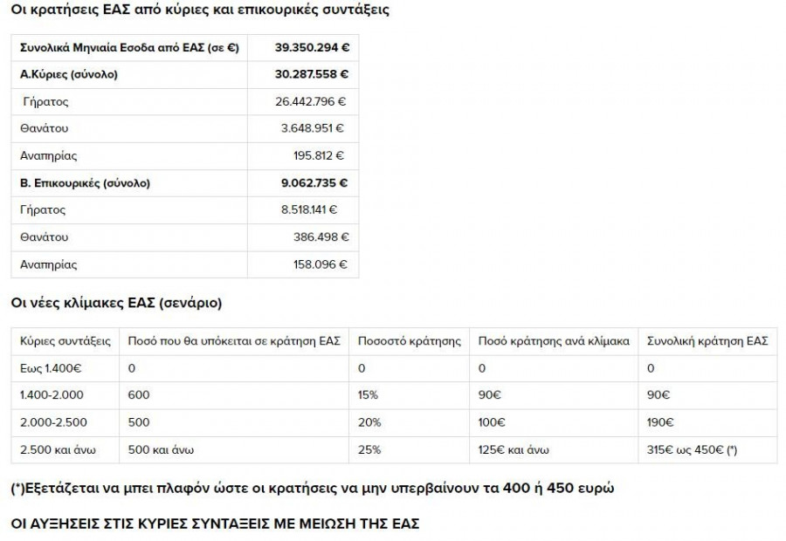Click the value 26.442.796 € cell
Image resolution: width=786 pixels, height=541 pixels.
[310, 101]
